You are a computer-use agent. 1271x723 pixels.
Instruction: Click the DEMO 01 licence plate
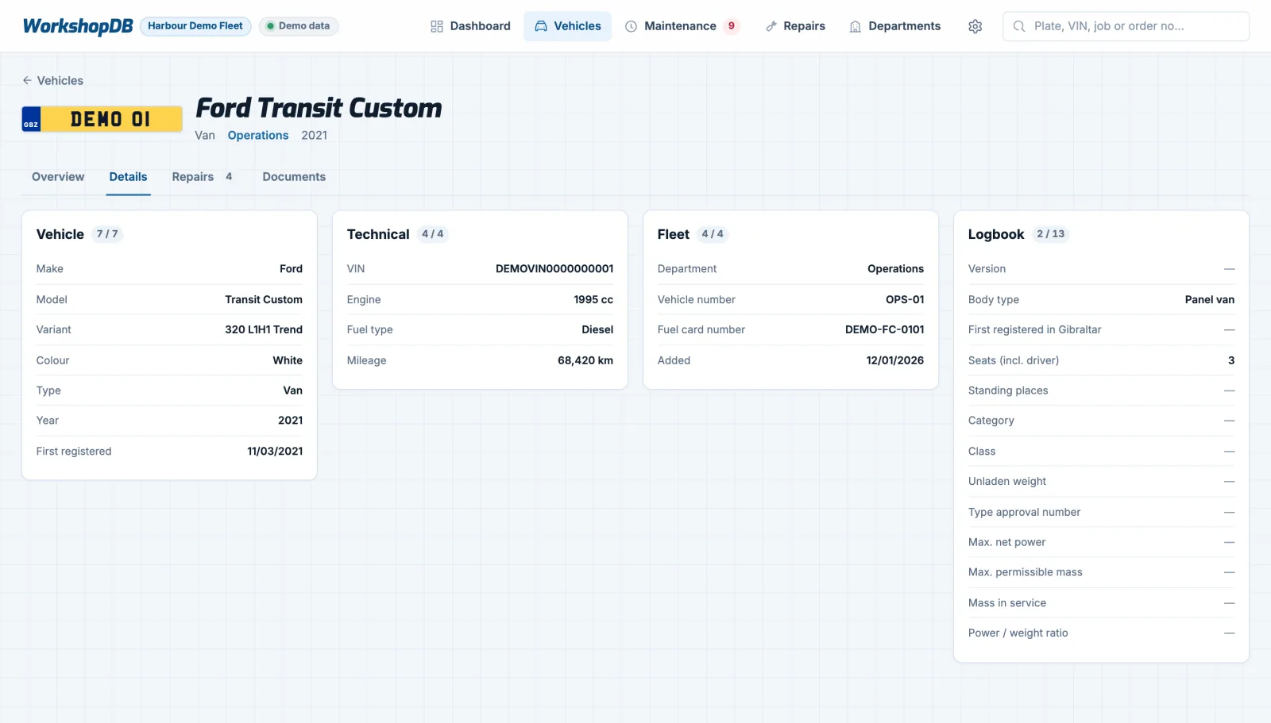click(102, 119)
